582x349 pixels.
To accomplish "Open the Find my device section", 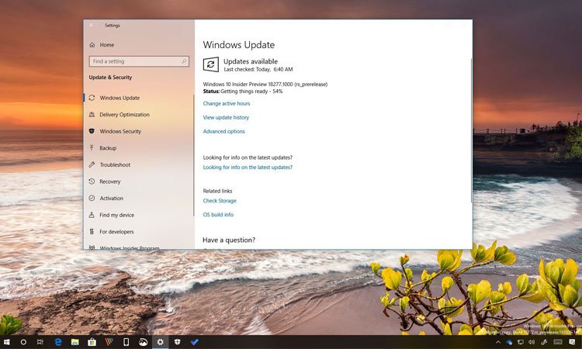I will coord(116,215).
